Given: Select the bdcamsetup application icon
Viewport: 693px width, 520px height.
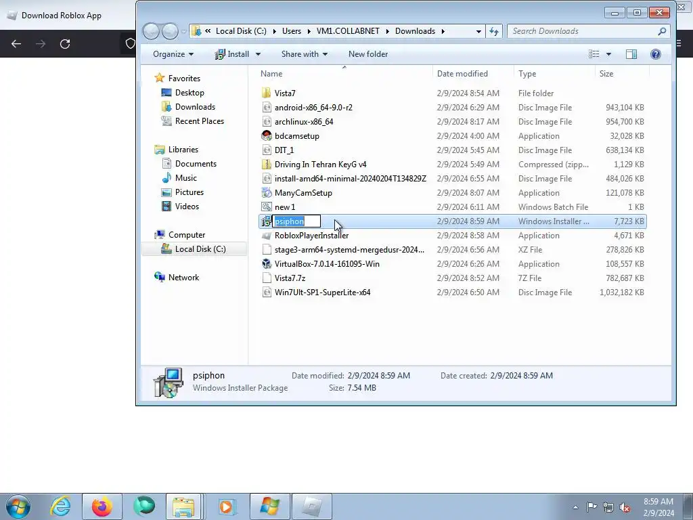Looking at the screenshot, I should point(266,135).
